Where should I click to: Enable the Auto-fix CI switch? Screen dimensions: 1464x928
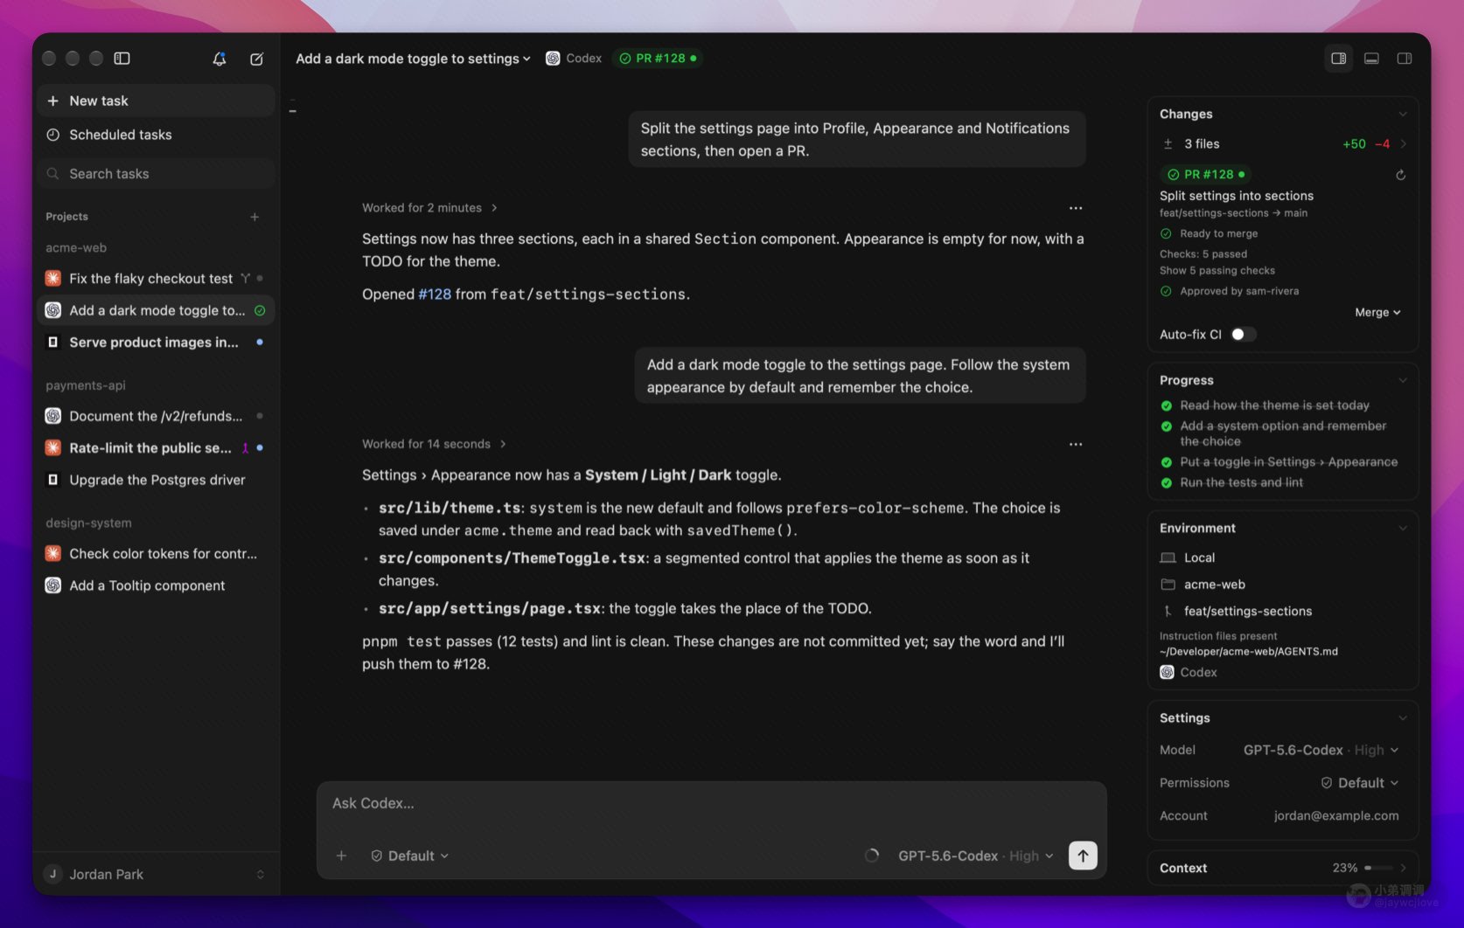point(1243,335)
